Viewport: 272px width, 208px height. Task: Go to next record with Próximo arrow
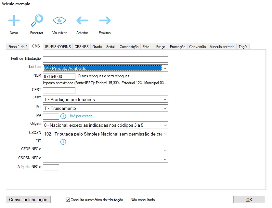pos(105,21)
